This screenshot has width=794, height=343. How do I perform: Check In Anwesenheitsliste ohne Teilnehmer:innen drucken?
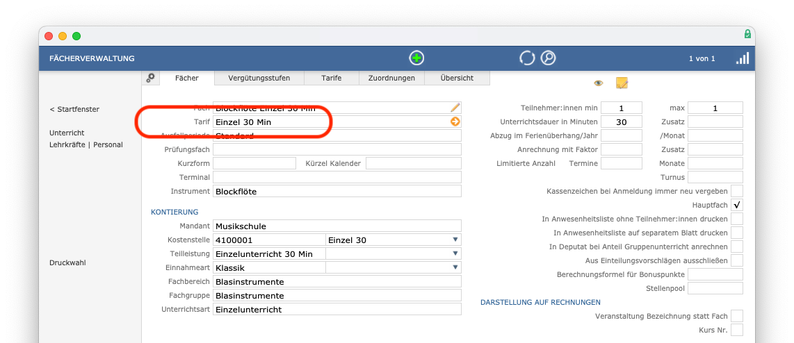[x=737, y=219]
